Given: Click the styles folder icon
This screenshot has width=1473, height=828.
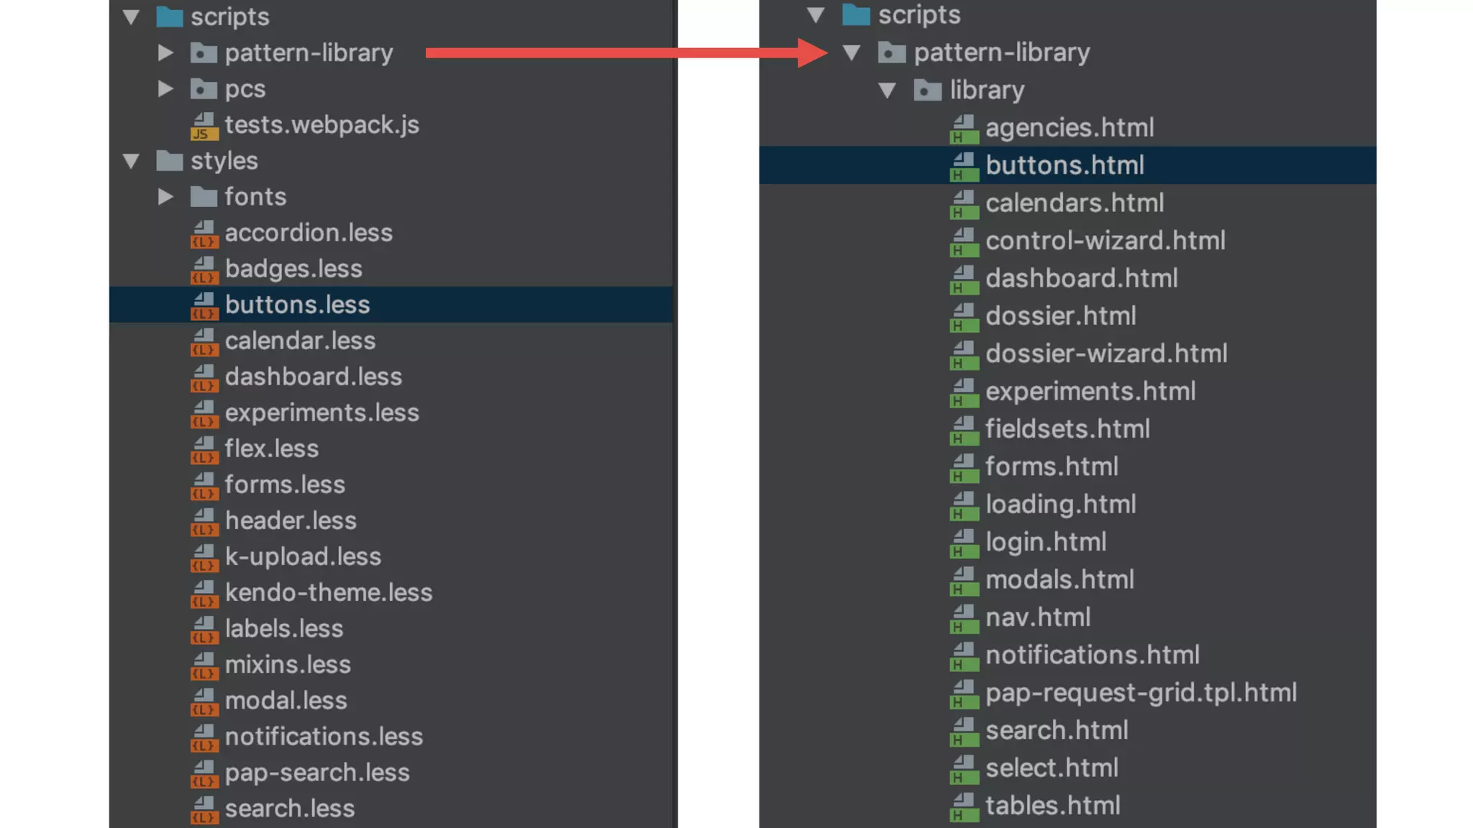Looking at the screenshot, I should (170, 161).
